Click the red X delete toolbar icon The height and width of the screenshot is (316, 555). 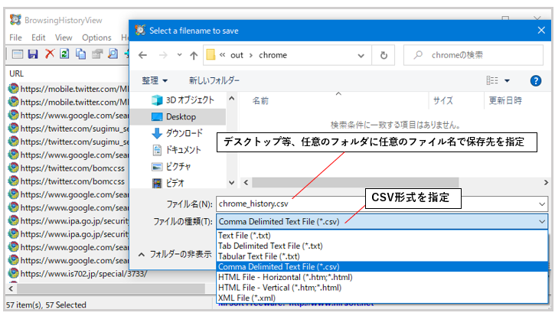point(50,54)
